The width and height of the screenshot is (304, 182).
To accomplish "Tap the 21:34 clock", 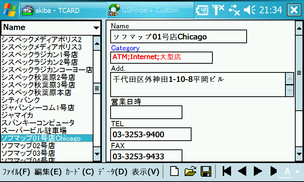I will pos(271,10).
